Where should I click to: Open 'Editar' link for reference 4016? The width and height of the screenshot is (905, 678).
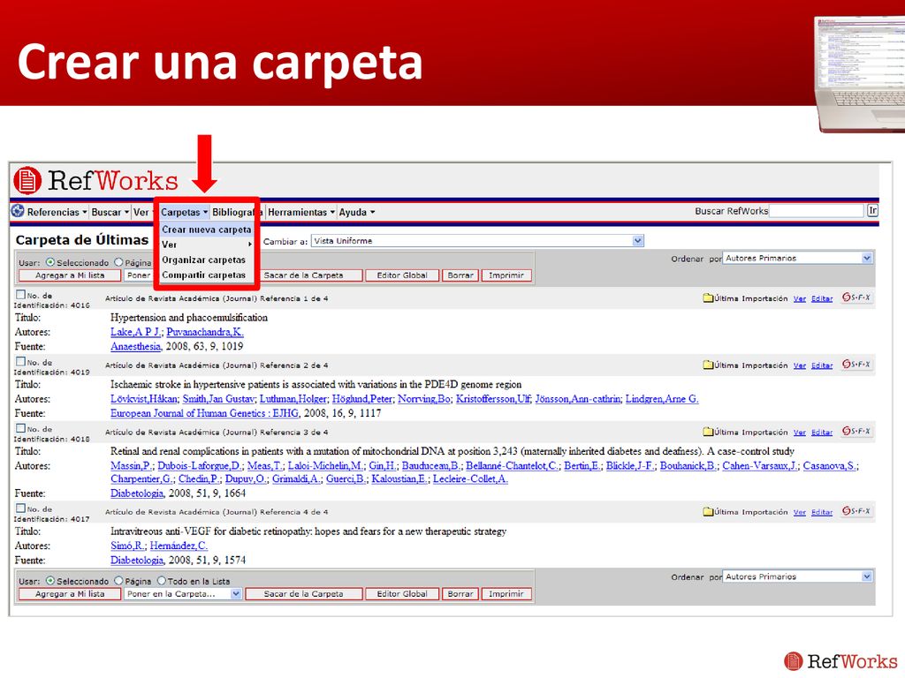coord(822,298)
